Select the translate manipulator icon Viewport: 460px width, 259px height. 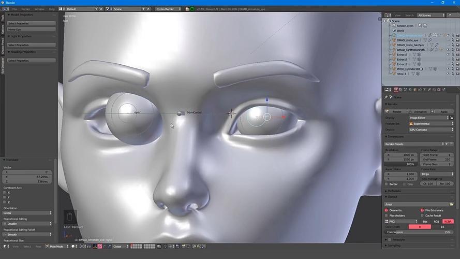click(x=100, y=247)
